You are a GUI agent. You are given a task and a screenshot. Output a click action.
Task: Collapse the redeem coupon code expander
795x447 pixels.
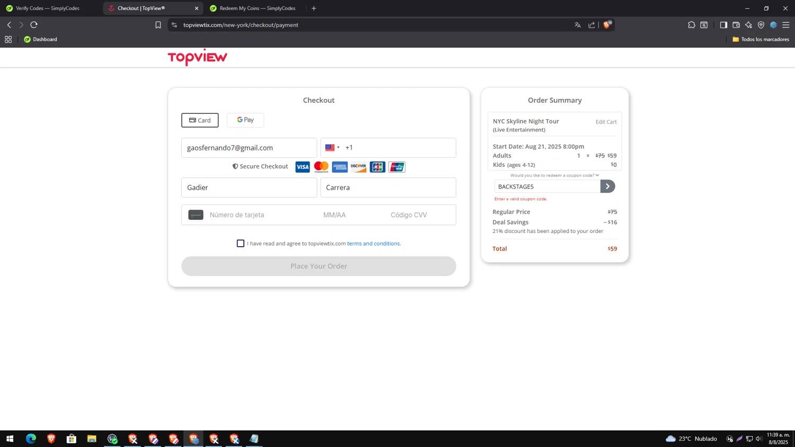pyautogui.click(x=554, y=175)
